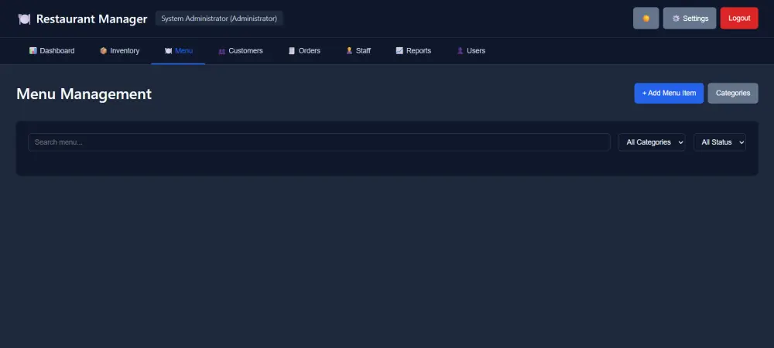
Task: Click the Menu Management heading
Action: [x=84, y=94]
